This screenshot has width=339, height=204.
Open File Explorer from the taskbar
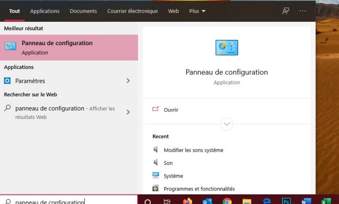coord(247,201)
